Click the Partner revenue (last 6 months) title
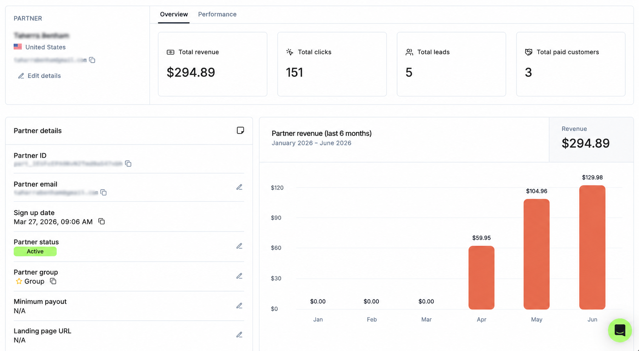 (322, 133)
